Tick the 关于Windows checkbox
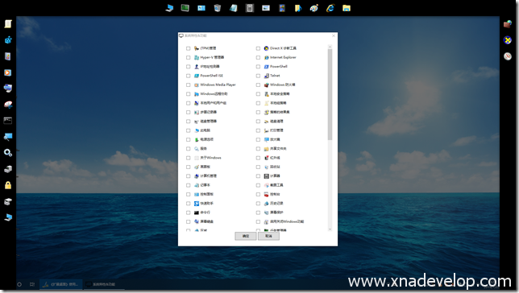Screen dimensions: 519x293 [x=189, y=158]
